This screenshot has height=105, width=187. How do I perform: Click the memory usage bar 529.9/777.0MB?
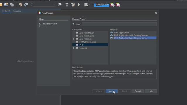102,5
